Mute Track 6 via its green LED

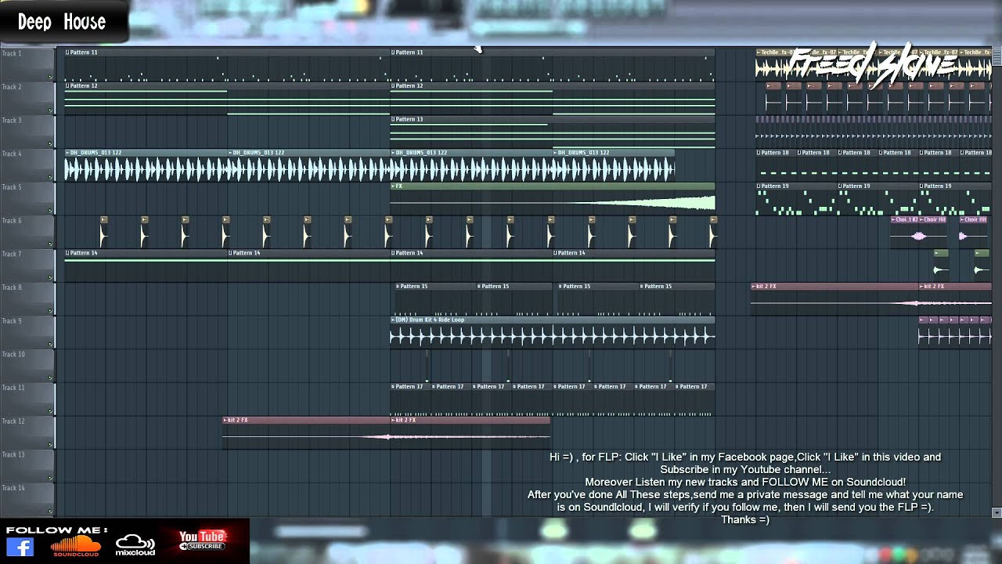tap(50, 244)
